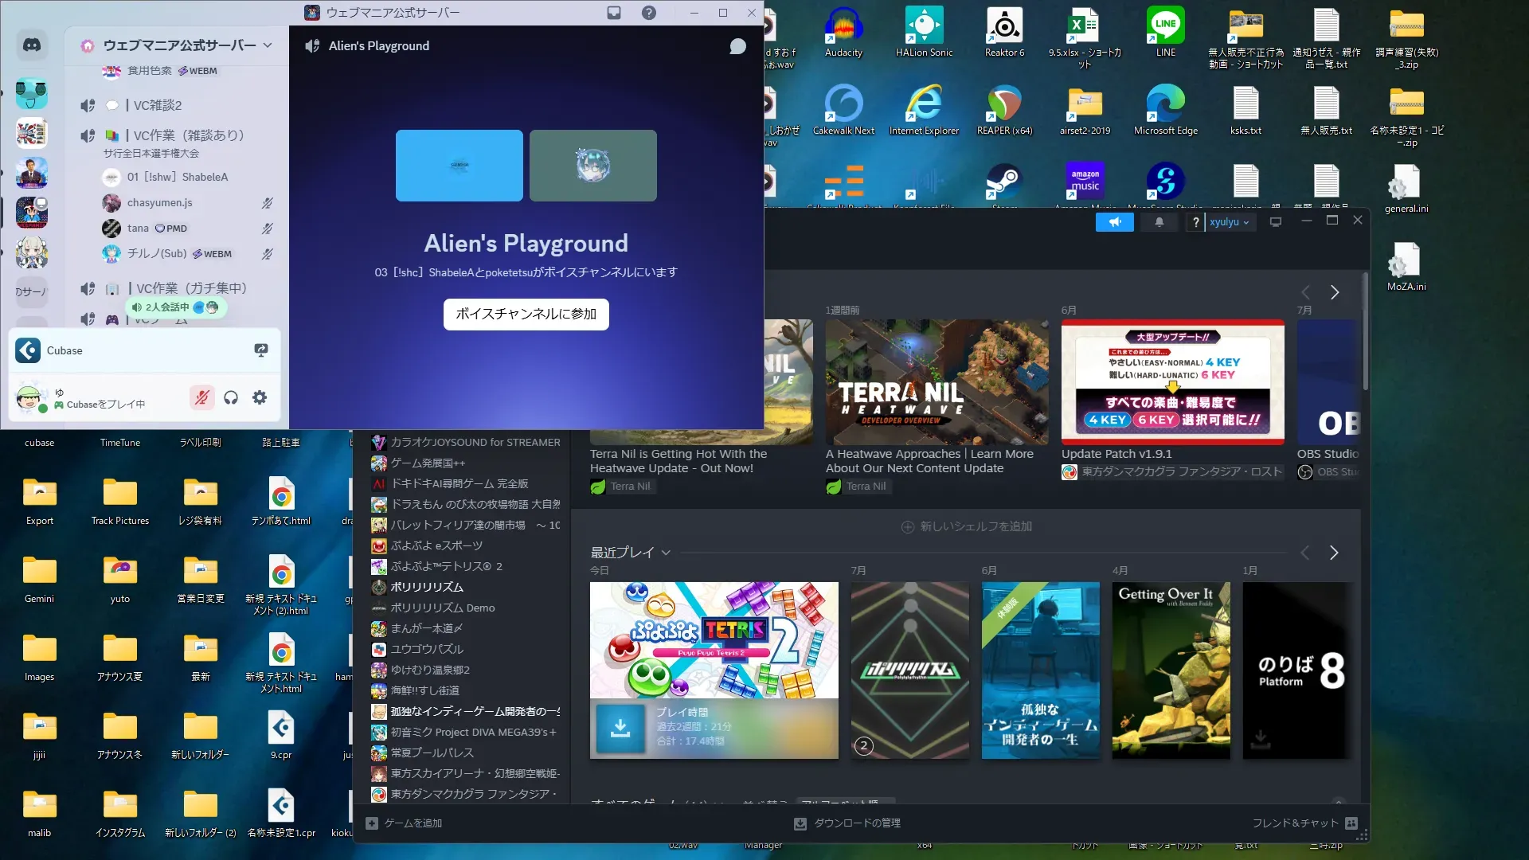Open Discord inbox icon in title bar
1529x860 pixels.
click(614, 13)
